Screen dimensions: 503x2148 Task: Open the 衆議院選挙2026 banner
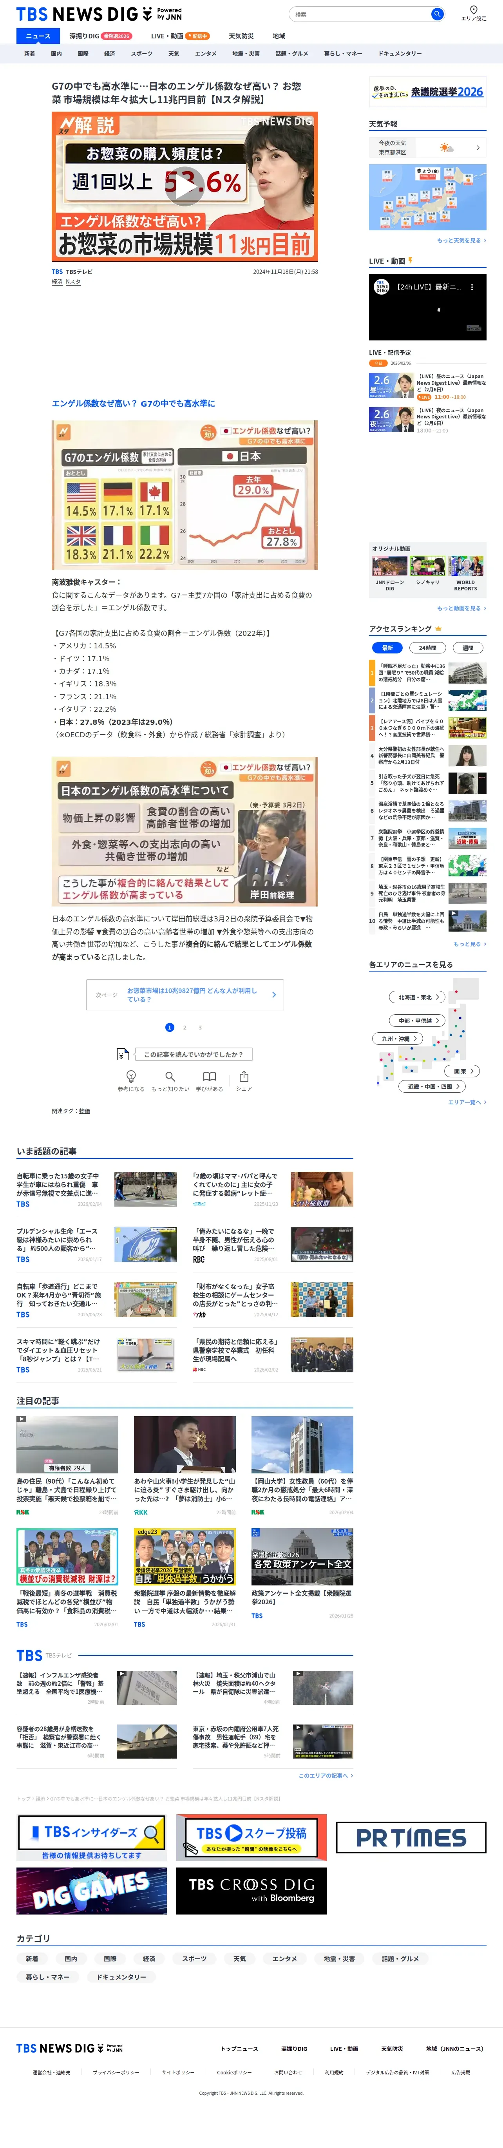tap(427, 92)
